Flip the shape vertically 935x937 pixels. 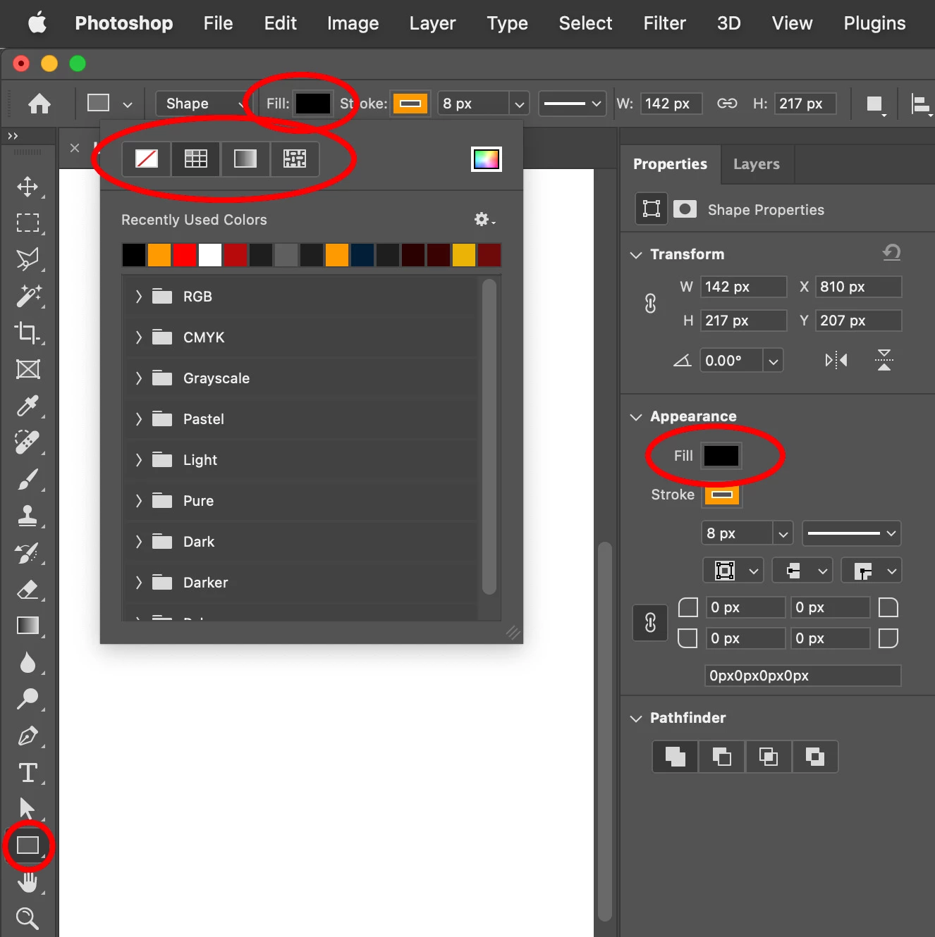tap(884, 360)
